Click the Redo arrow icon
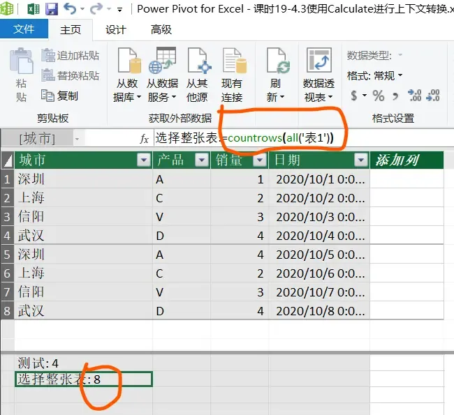The image size is (454, 415). pos(96,8)
